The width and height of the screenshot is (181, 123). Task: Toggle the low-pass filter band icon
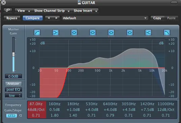(x=167, y=33)
